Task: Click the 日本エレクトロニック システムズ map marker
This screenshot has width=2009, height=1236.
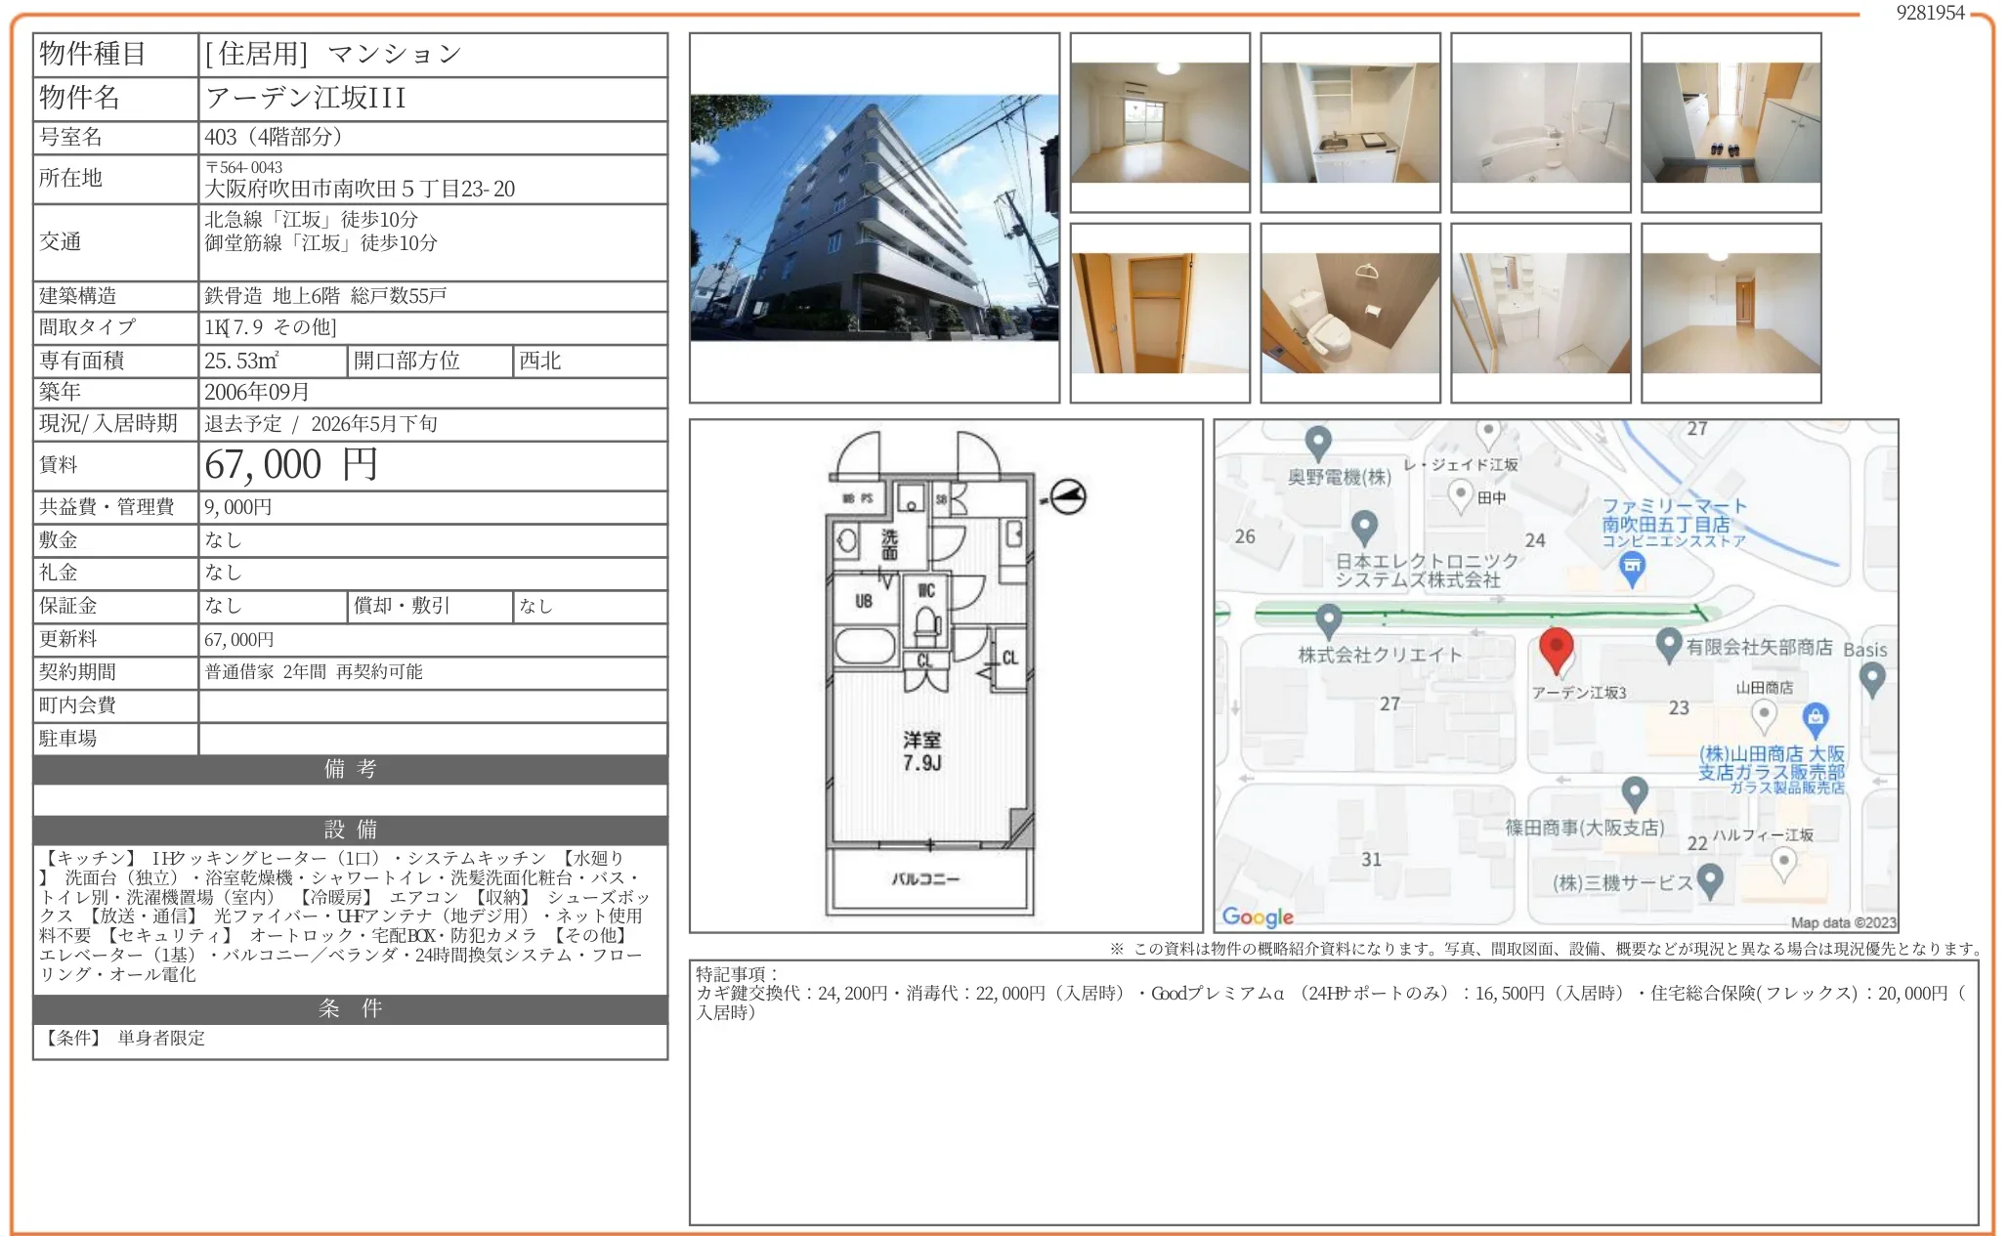Action: click(x=1364, y=527)
